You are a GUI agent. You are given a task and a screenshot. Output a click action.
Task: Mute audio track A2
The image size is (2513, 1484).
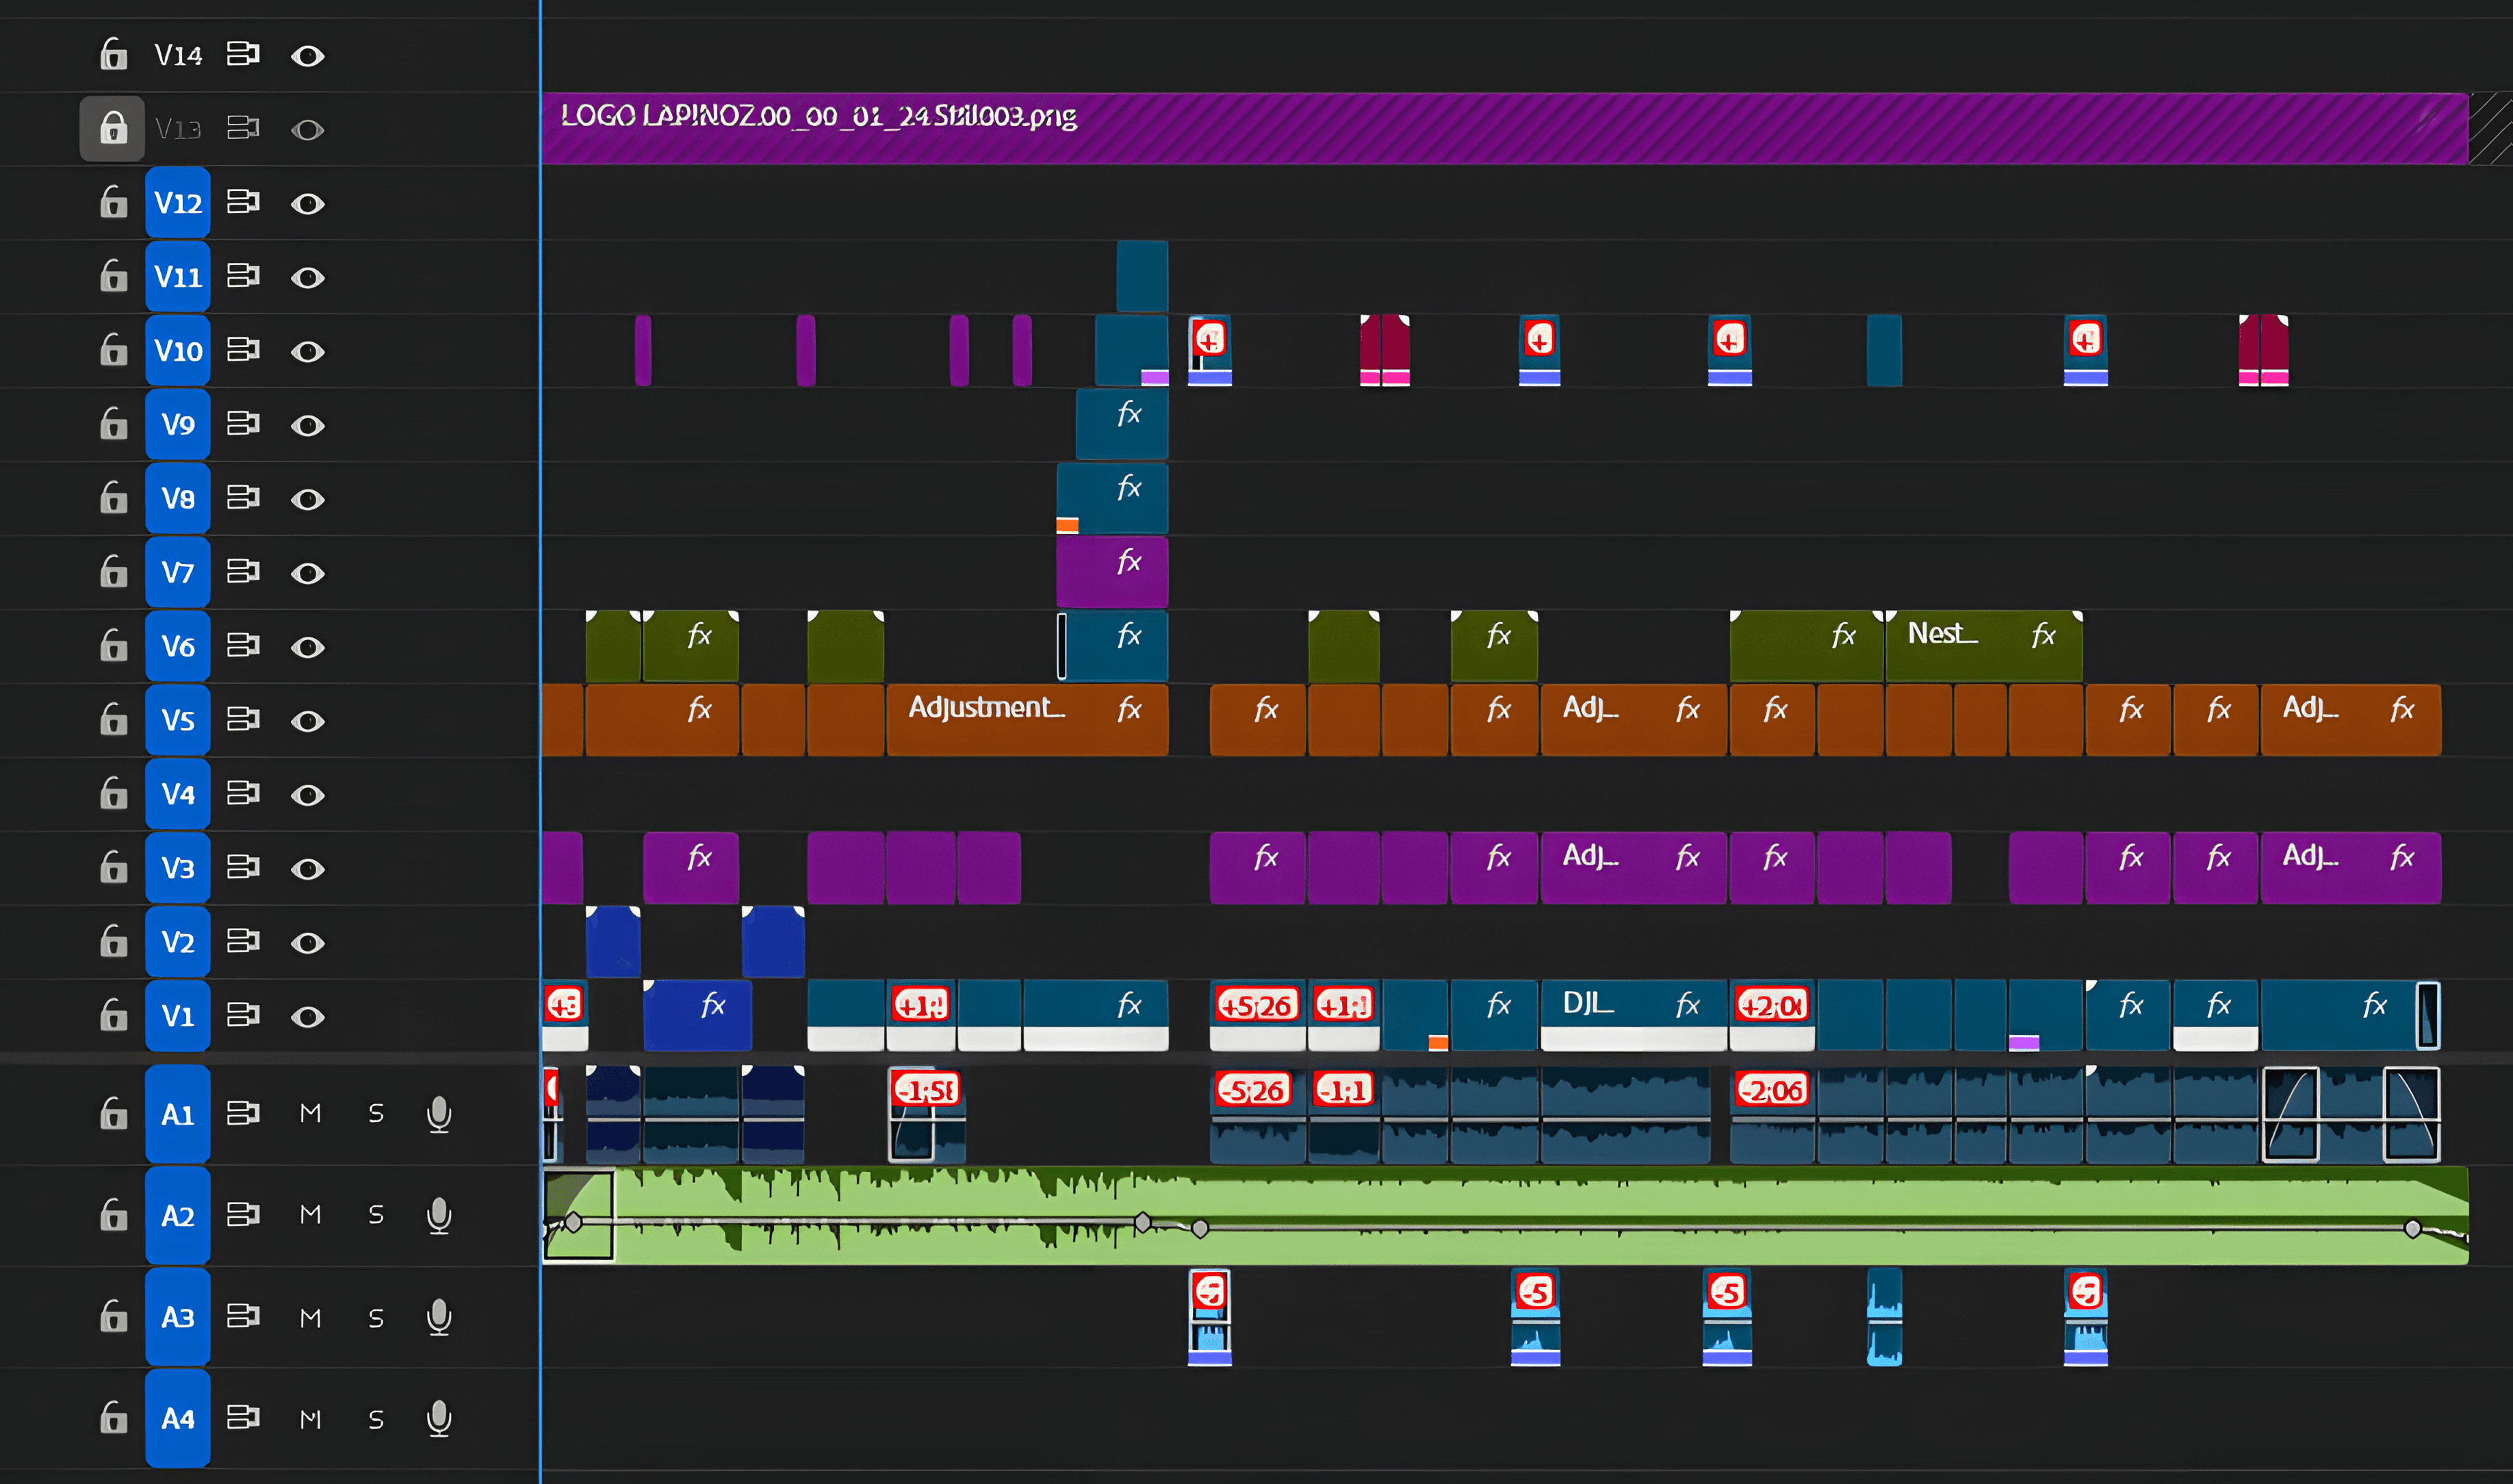311,1214
